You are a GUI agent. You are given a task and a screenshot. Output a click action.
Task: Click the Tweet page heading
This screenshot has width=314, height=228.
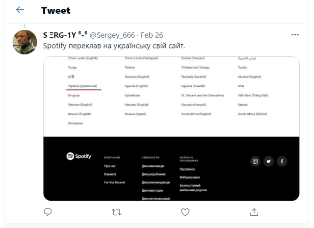pyautogui.click(x=55, y=10)
